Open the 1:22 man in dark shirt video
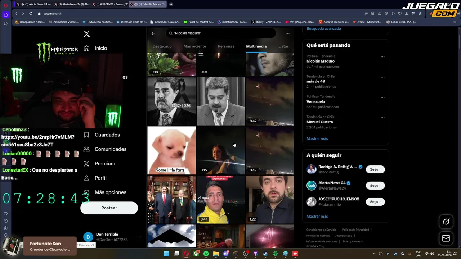461x259 pixels. pyautogui.click(x=269, y=200)
